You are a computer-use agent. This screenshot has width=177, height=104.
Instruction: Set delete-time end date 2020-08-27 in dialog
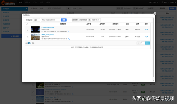click(x=96, y=20)
